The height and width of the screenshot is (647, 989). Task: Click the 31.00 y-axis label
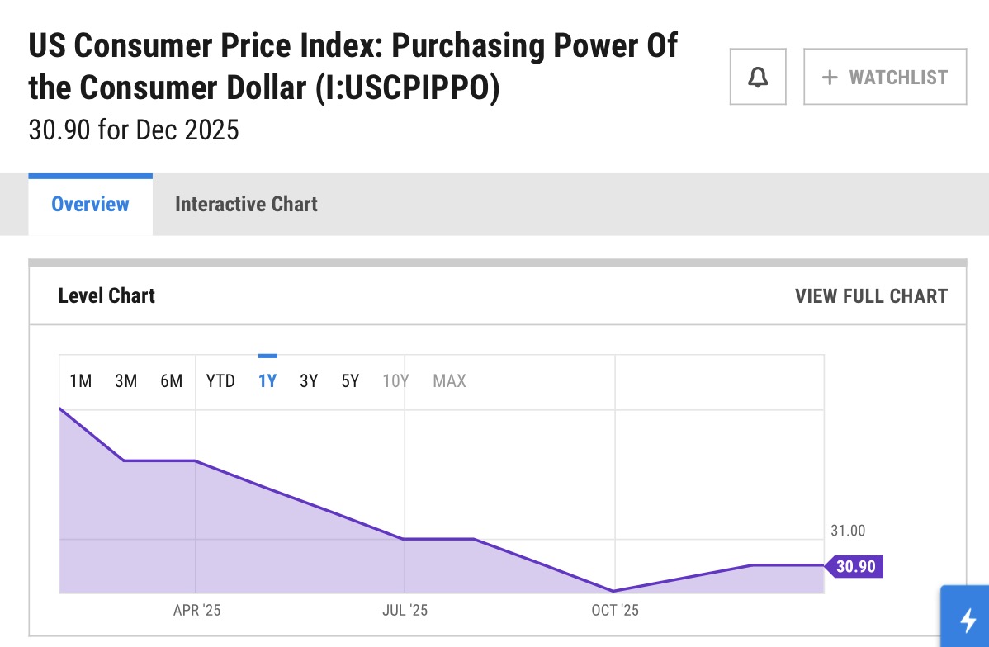click(848, 531)
